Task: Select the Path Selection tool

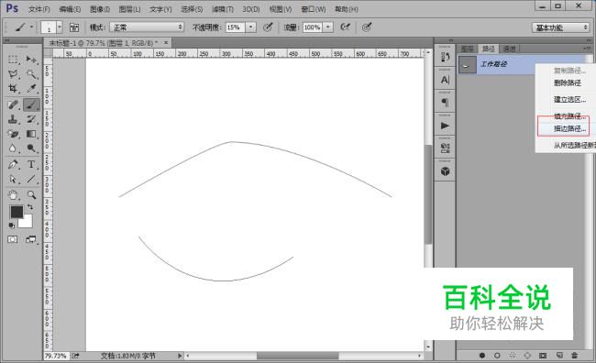Action: coord(14,179)
